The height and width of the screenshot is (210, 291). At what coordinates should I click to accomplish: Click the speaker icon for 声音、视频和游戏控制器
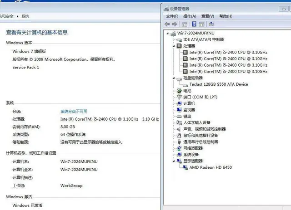[x=179, y=129]
